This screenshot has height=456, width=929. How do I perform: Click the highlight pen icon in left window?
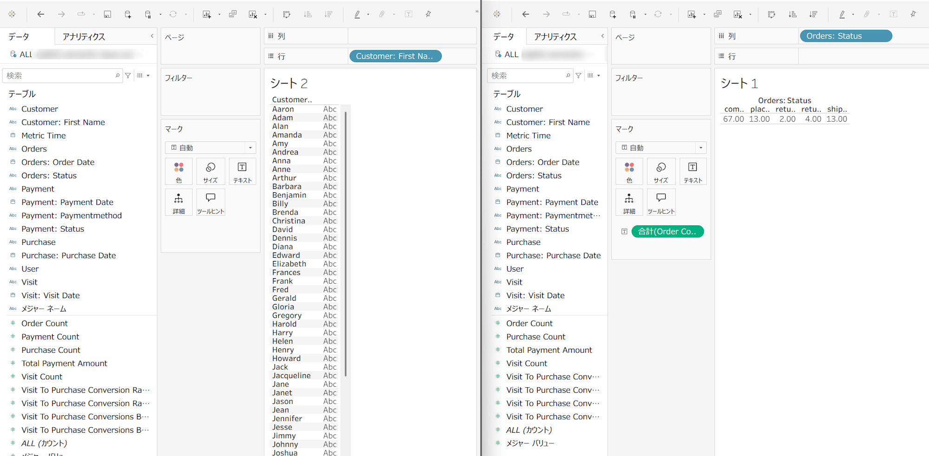click(357, 14)
